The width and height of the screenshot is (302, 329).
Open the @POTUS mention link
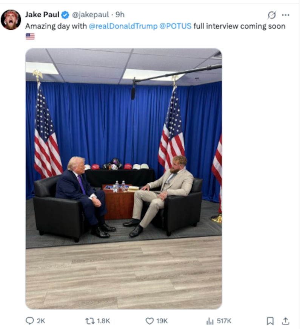tap(176, 26)
